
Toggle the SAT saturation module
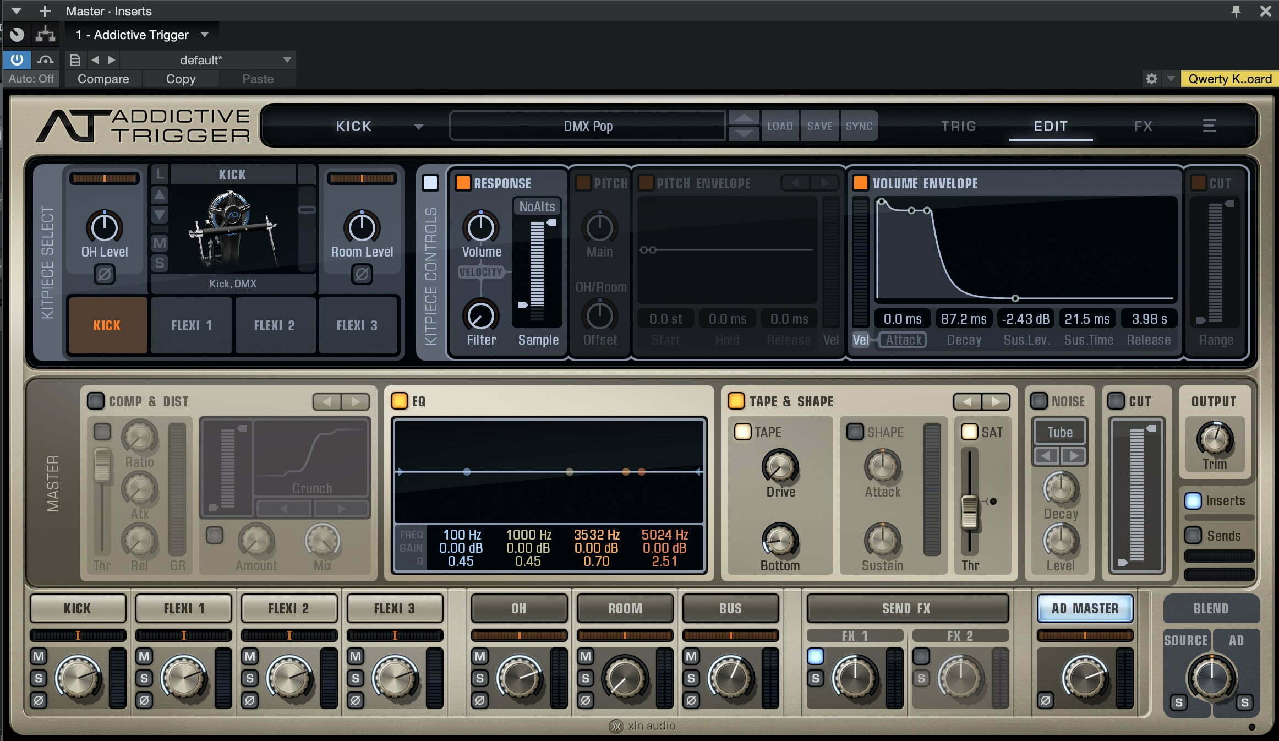(969, 432)
